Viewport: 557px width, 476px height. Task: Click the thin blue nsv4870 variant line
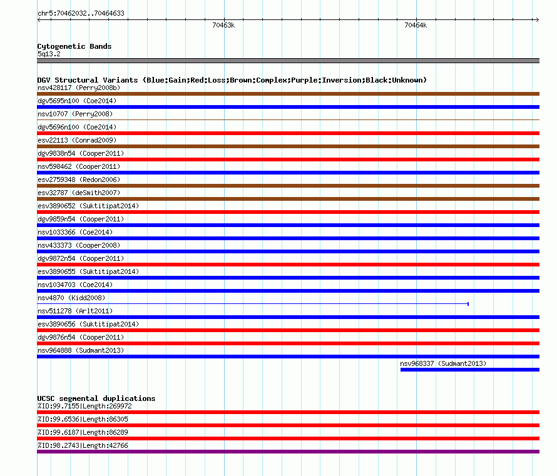point(253,304)
